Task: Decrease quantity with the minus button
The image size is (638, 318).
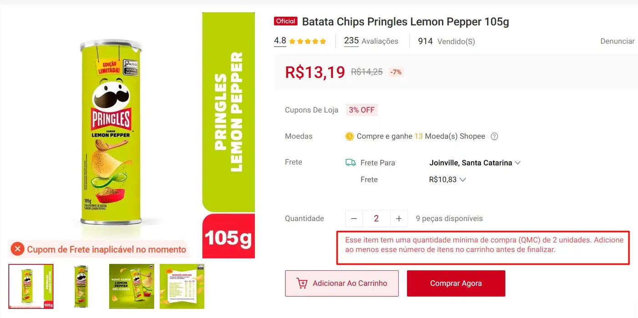Action: click(354, 219)
